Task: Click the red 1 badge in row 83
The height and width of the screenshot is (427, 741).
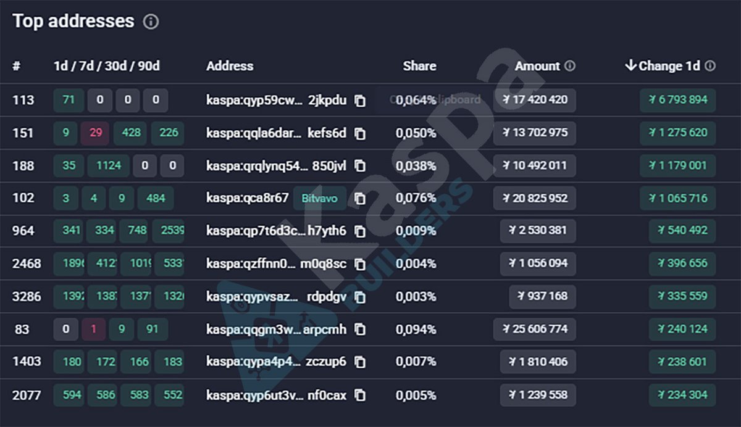Action: [x=94, y=329]
